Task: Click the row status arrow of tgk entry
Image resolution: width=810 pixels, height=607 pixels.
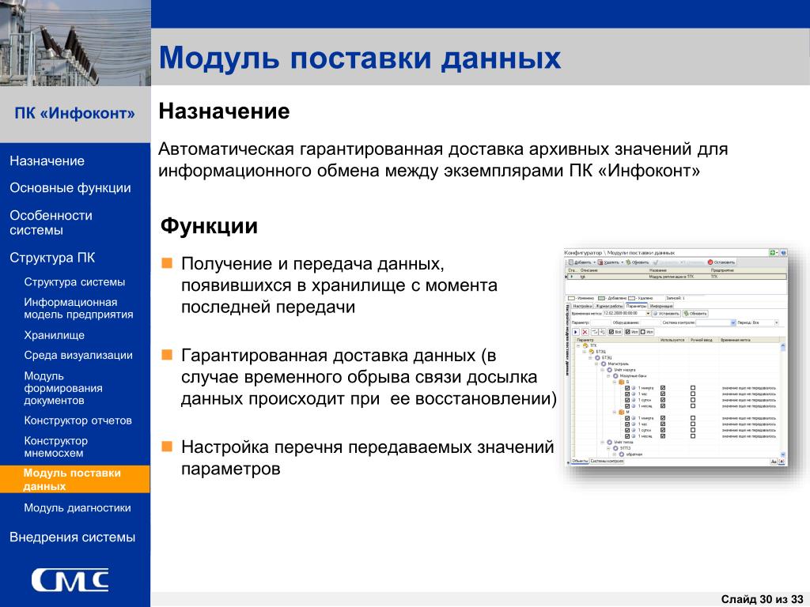Action: coord(572,277)
